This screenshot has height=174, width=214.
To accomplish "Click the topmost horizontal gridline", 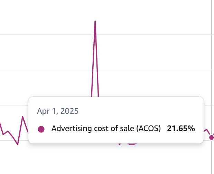I will [x=106, y=35].
